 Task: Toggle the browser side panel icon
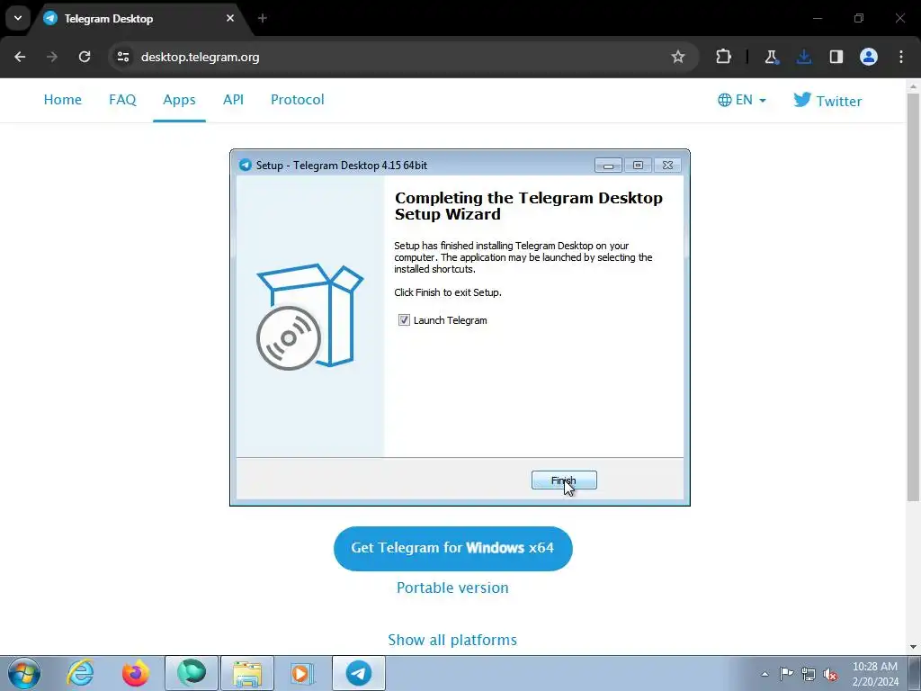(x=836, y=57)
